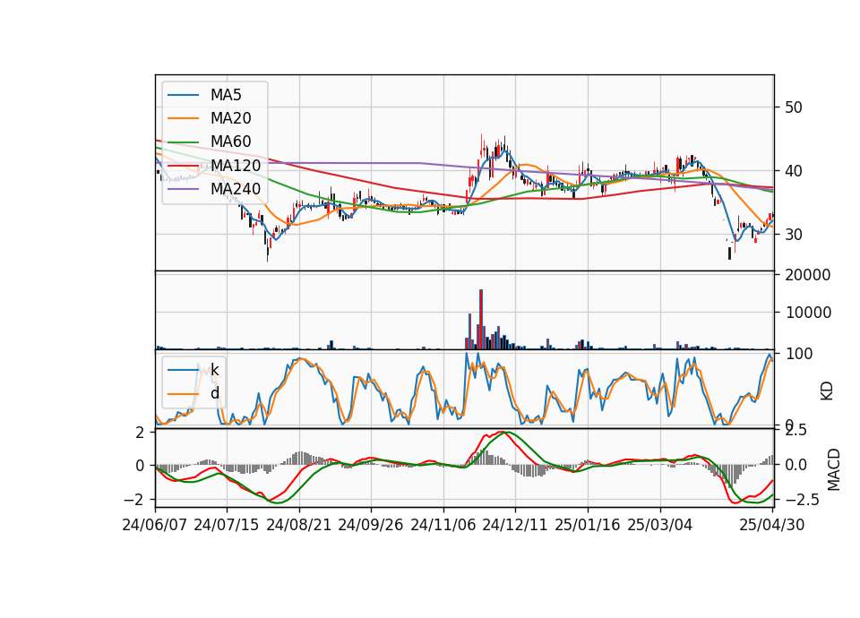The height and width of the screenshot is (618, 860).
Task: Click the MA20 legend label
Action: click(231, 118)
